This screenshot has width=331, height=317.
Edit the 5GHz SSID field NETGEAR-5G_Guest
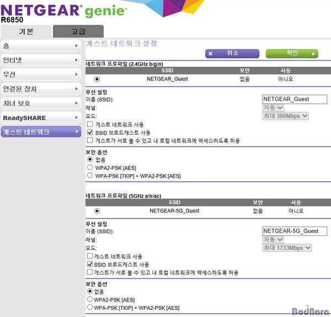click(x=295, y=231)
